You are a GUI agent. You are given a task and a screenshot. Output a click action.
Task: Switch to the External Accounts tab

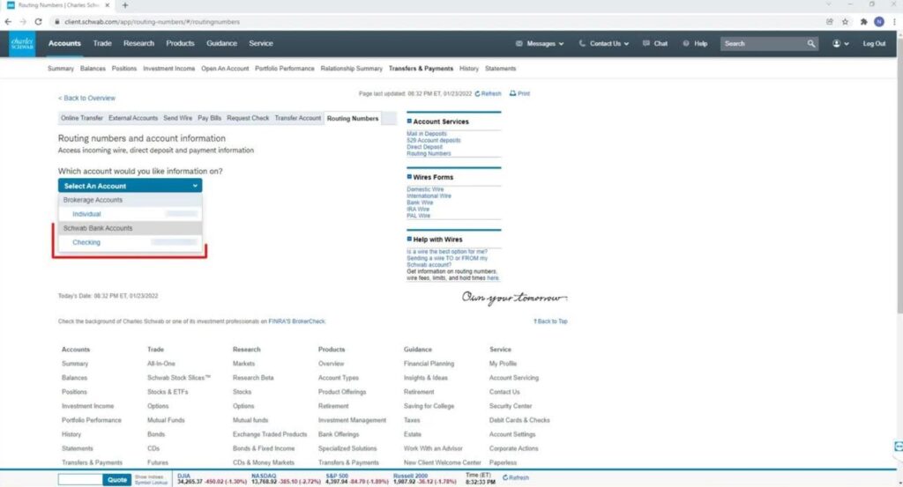[x=133, y=118]
